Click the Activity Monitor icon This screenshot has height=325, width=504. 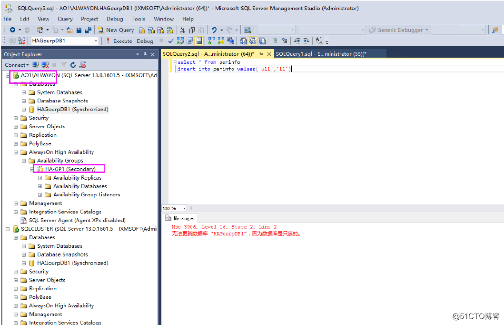tap(247, 30)
